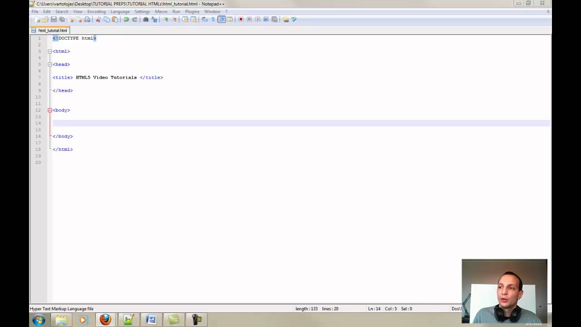This screenshot has height=327, width=581.
Task: Open the Edit menu
Action: pos(47,11)
